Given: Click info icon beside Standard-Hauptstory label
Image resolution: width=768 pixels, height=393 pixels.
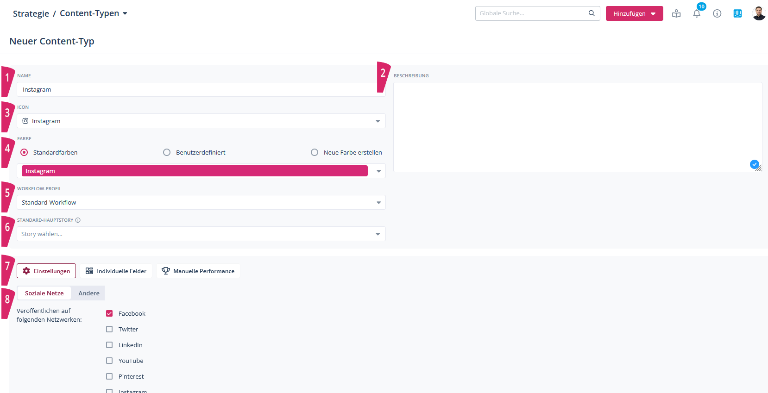Looking at the screenshot, I should pos(78,220).
